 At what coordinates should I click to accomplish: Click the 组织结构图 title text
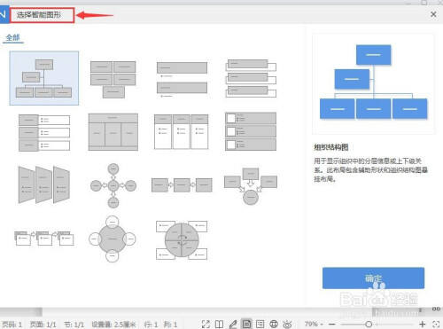(331, 147)
